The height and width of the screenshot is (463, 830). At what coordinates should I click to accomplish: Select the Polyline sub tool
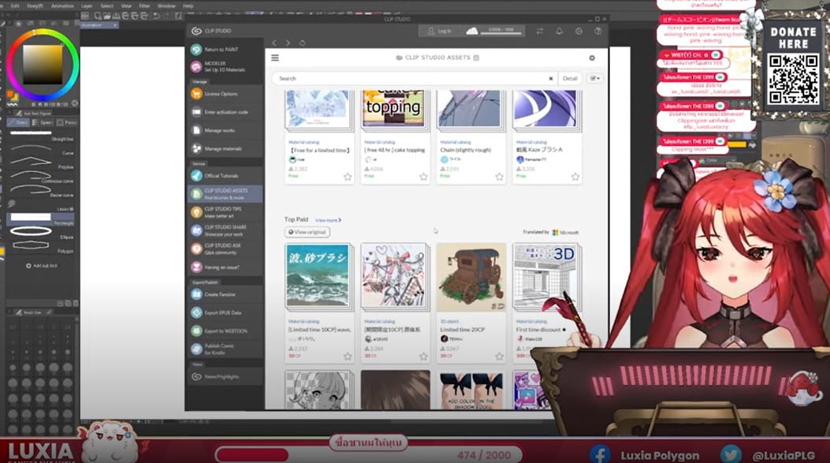pos(41,162)
